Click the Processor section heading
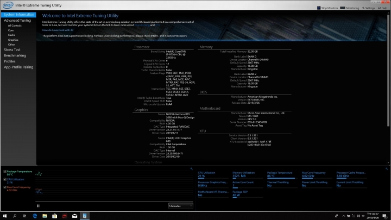391x220 pixels. (x=142, y=47)
